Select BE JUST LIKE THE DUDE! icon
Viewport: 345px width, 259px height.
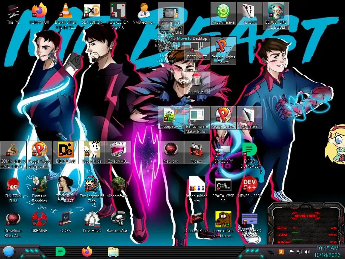tap(276, 16)
